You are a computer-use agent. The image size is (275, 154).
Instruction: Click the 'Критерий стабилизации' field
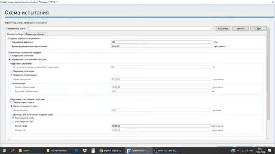pyautogui.click(x=161, y=91)
